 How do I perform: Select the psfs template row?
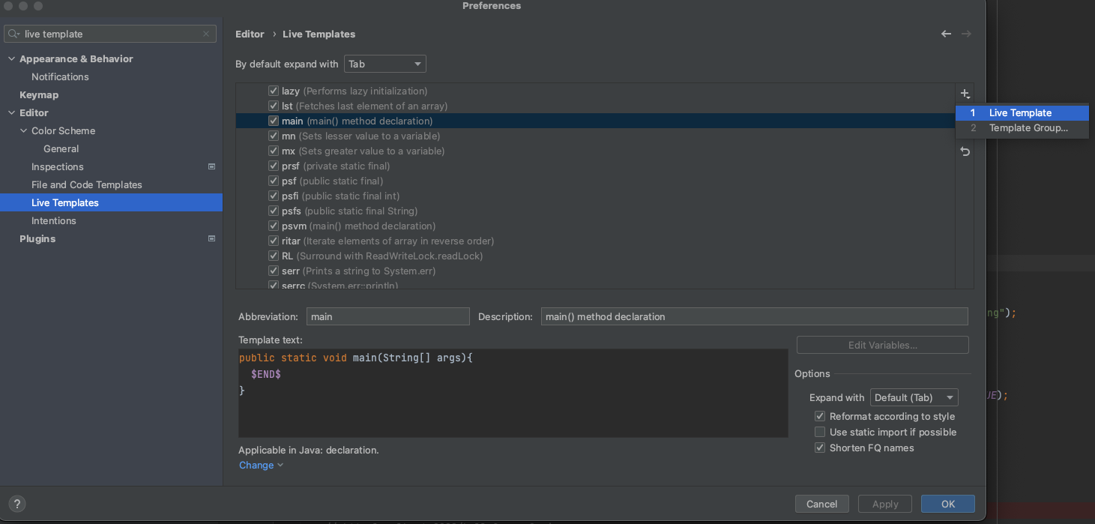pos(595,211)
